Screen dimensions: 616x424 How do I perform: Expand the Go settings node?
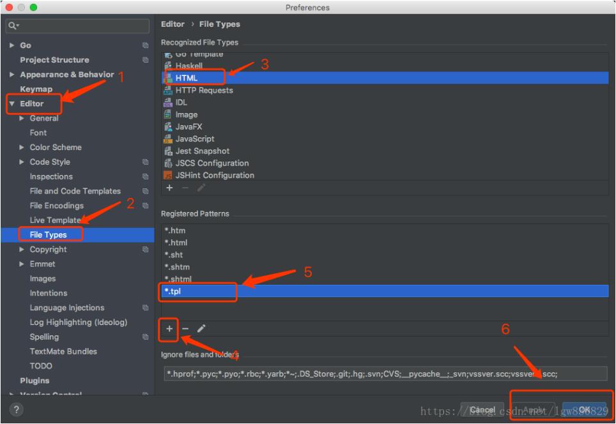tap(12, 45)
